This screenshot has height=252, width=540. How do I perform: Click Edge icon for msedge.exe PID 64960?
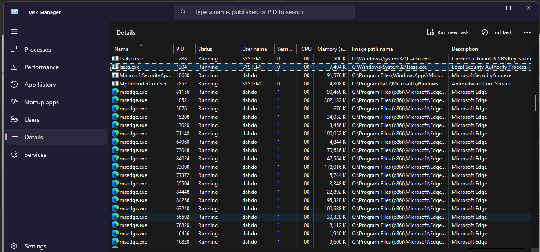point(115,142)
